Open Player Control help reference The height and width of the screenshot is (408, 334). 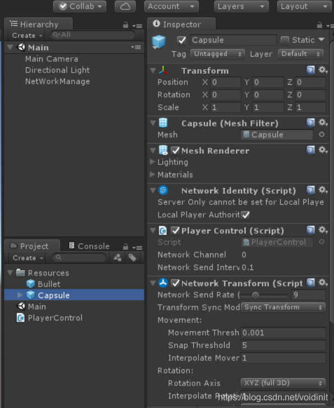(310, 230)
